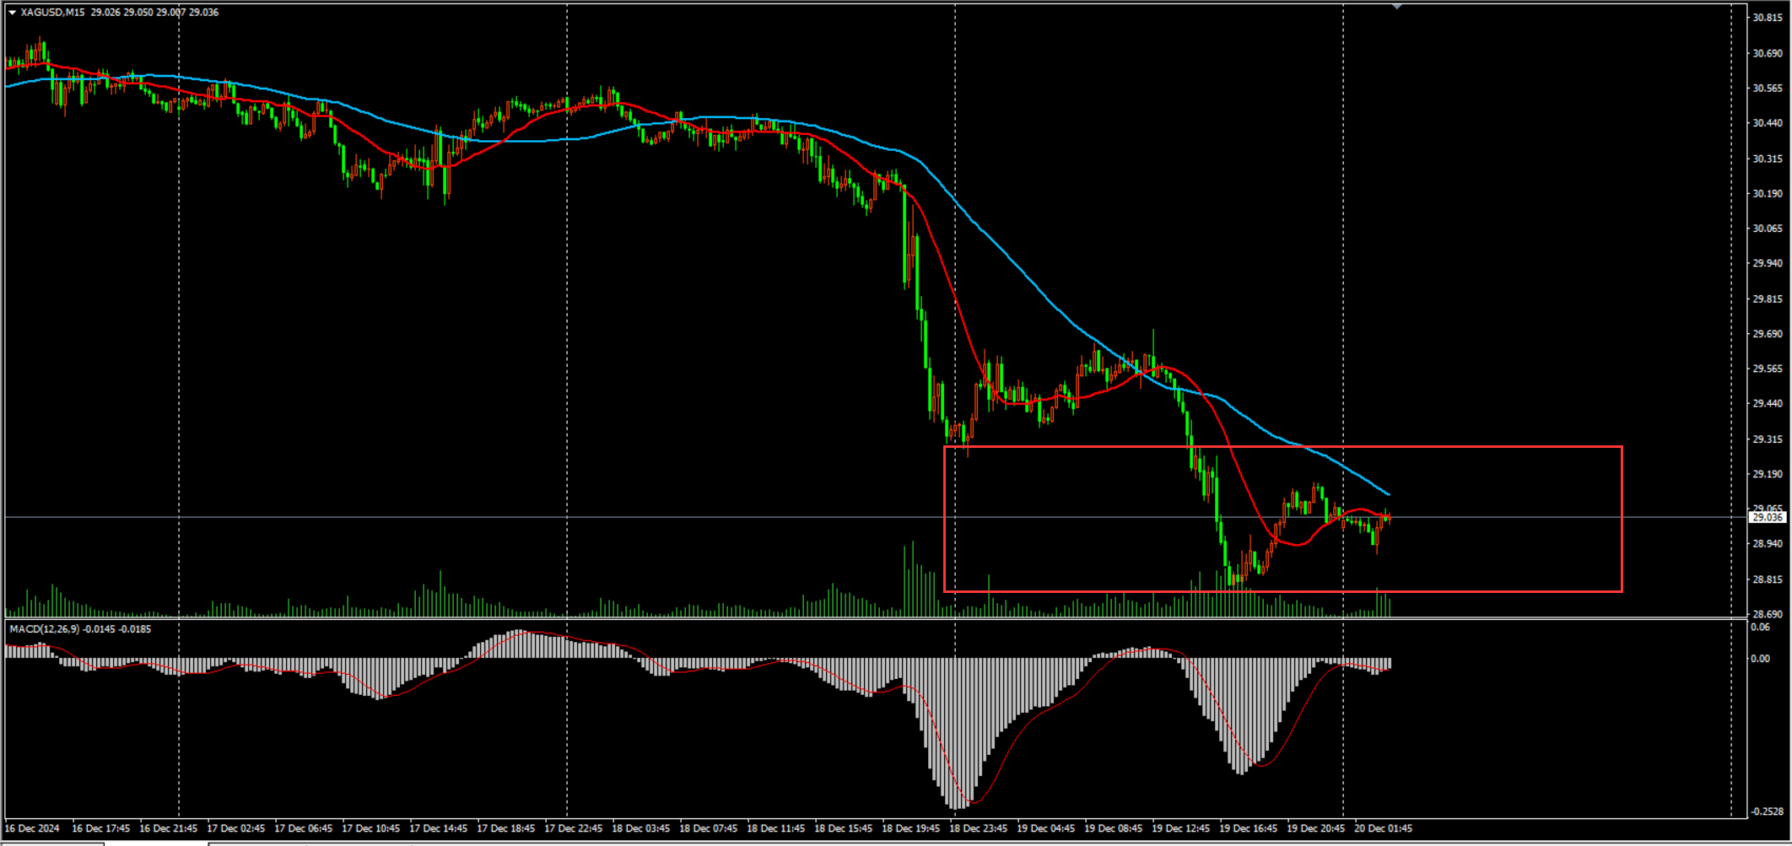Screen dimensions: 1792x846
Task: Click the 17 Dec 14:45 time label
Action: [439, 828]
